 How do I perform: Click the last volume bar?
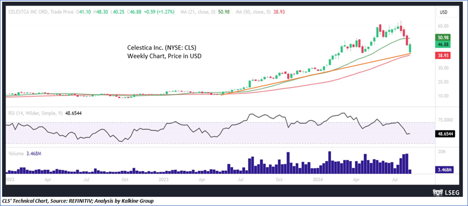[x=410, y=172]
